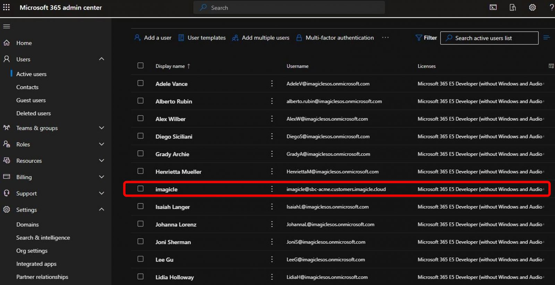Open the app launcher waffle icon
Viewport: 555px width, 285px height.
click(6, 7)
